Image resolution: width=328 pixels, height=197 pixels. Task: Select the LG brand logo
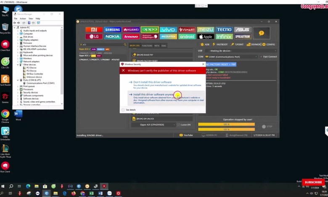[94, 36]
